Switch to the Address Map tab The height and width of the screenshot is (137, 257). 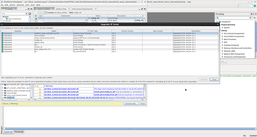tap(61, 9)
